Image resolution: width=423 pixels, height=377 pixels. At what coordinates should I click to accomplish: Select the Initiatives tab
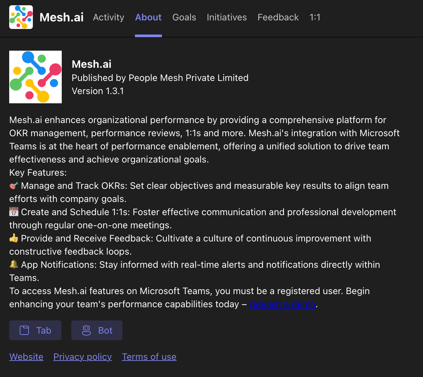pos(227,17)
